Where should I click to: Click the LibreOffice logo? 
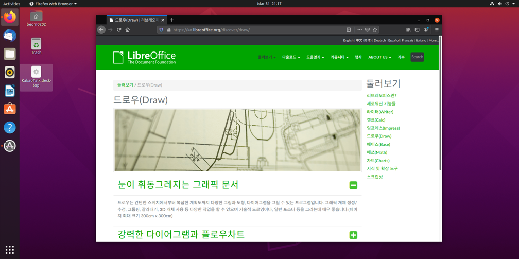[144, 57]
